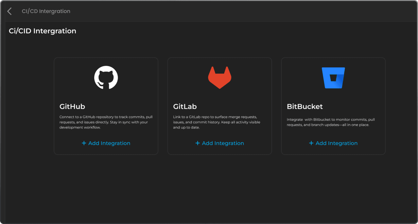Screen dimensions: 418x224
Task: Open Add Integration for GitLab
Action: pos(222,143)
